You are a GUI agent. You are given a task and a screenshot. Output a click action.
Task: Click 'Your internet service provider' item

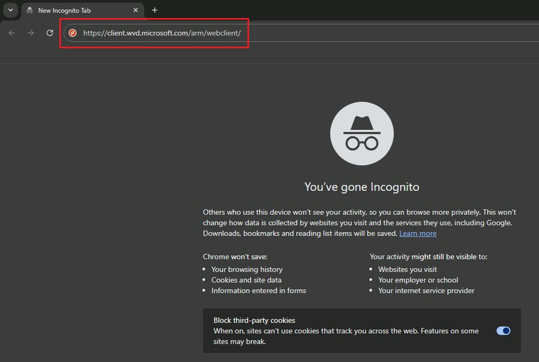[x=426, y=291]
